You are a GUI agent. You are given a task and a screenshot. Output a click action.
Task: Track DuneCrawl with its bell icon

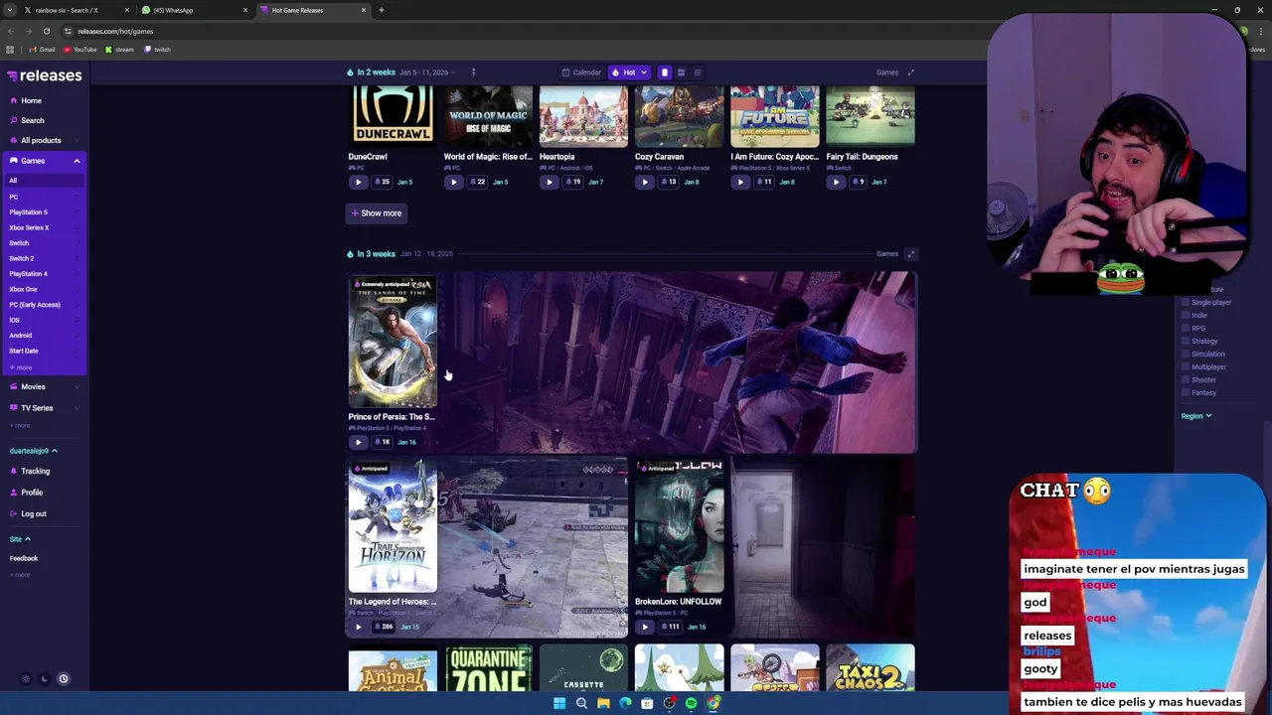382,182
